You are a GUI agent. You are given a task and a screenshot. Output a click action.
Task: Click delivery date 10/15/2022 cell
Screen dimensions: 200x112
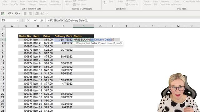click(x=63, y=80)
